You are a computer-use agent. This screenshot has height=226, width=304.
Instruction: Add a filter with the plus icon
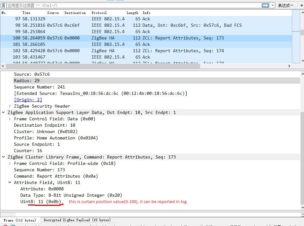tap(301, 5)
